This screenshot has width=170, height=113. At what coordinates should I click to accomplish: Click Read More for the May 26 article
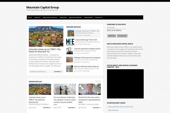click(72, 108)
